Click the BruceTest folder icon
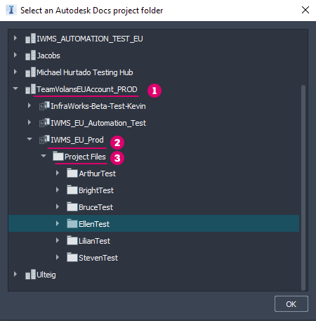This screenshot has width=316, height=321. click(x=72, y=207)
